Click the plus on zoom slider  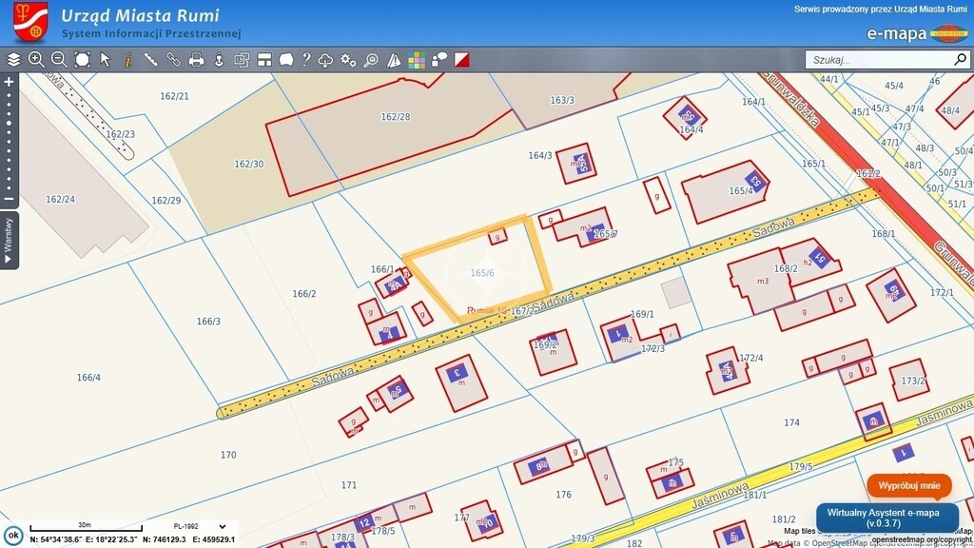click(9, 82)
